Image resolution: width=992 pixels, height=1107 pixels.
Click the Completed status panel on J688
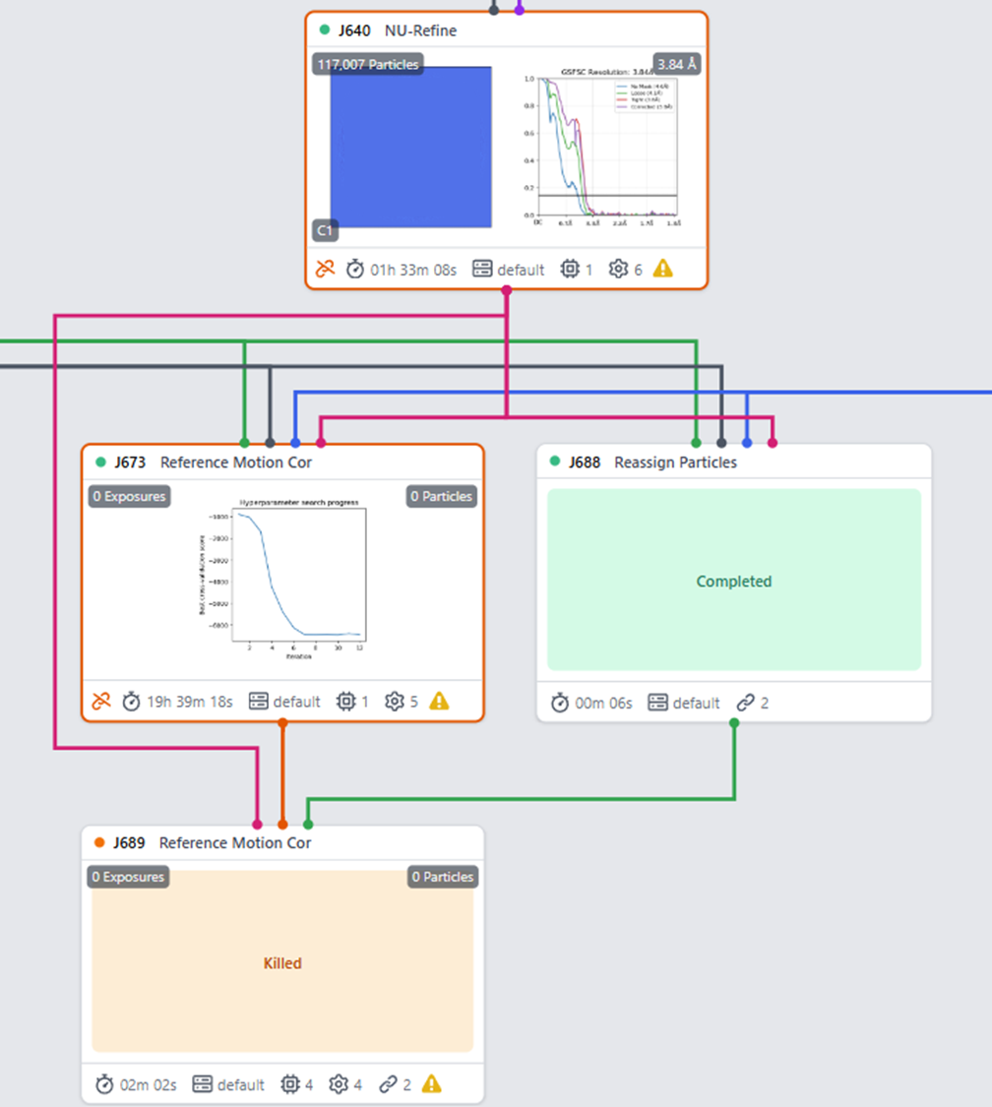734,582
